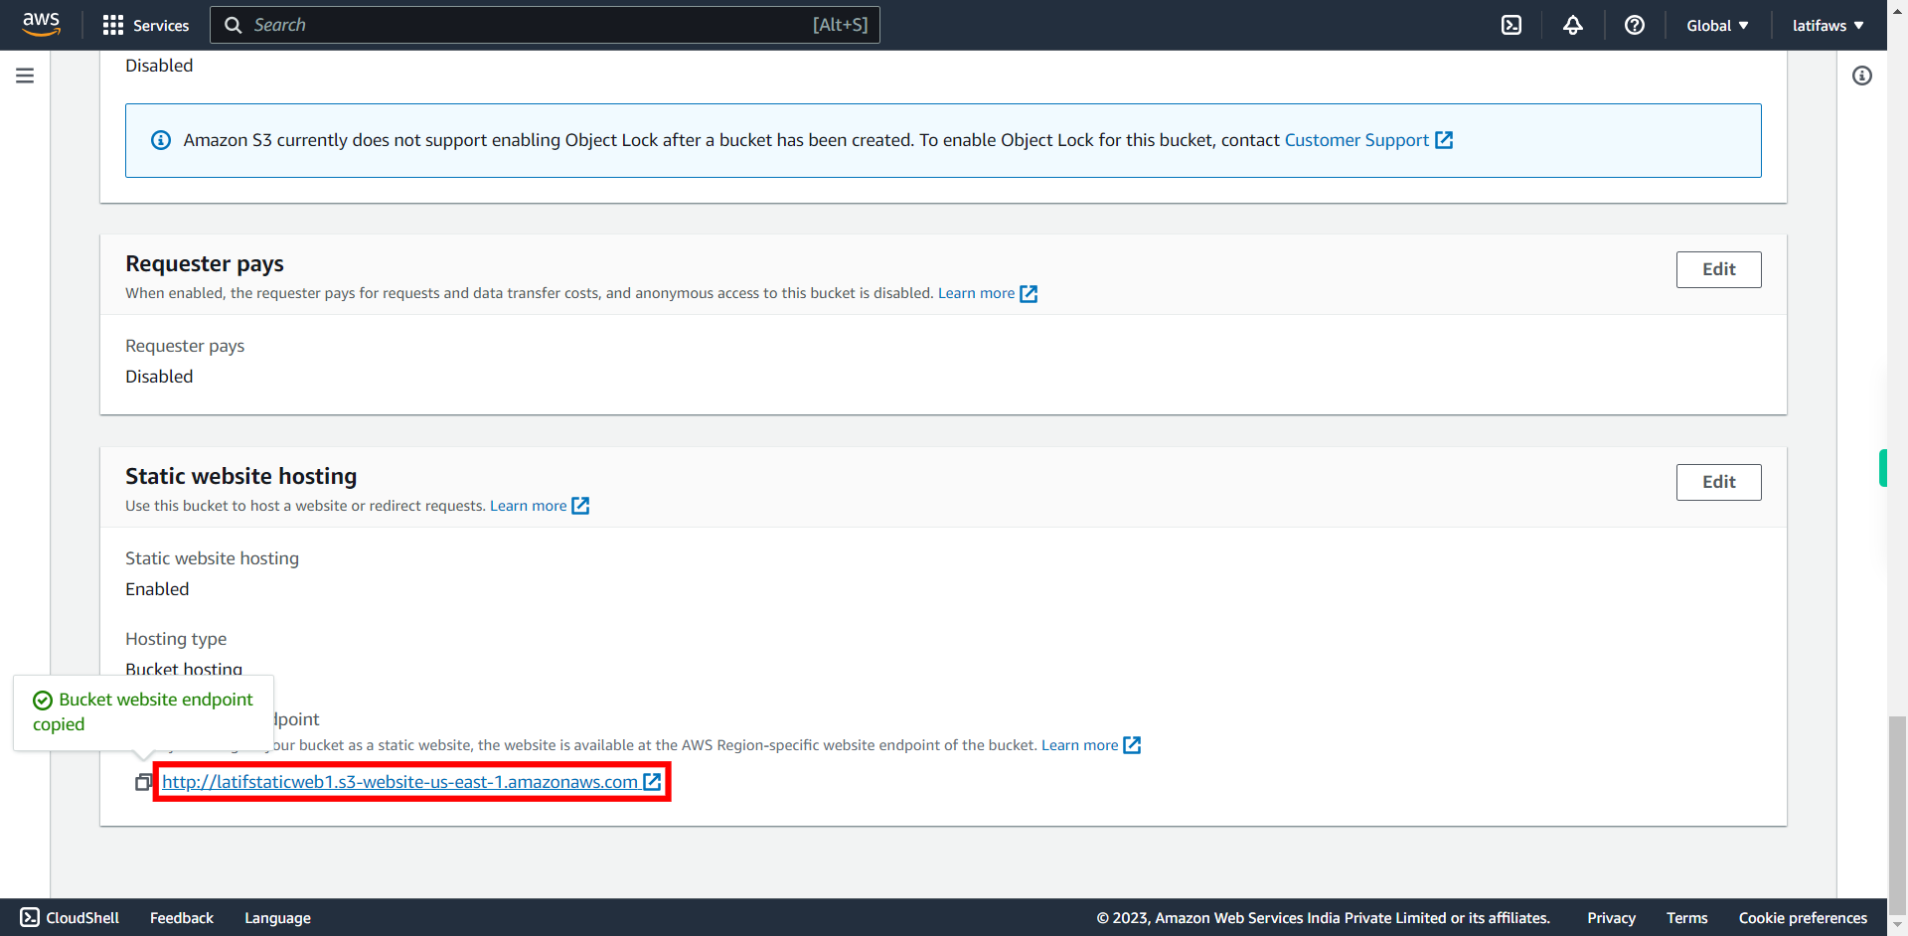This screenshot has height=936, width=1908.
Task: Select the Requester pays heading text
Action: point(205,263)
